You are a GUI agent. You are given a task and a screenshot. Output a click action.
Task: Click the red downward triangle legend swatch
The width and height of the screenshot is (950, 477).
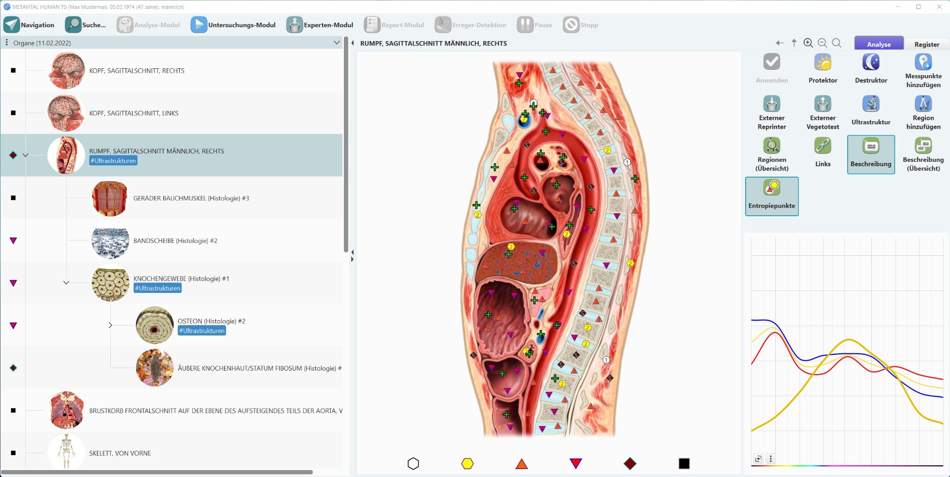[x=575, y=464]
